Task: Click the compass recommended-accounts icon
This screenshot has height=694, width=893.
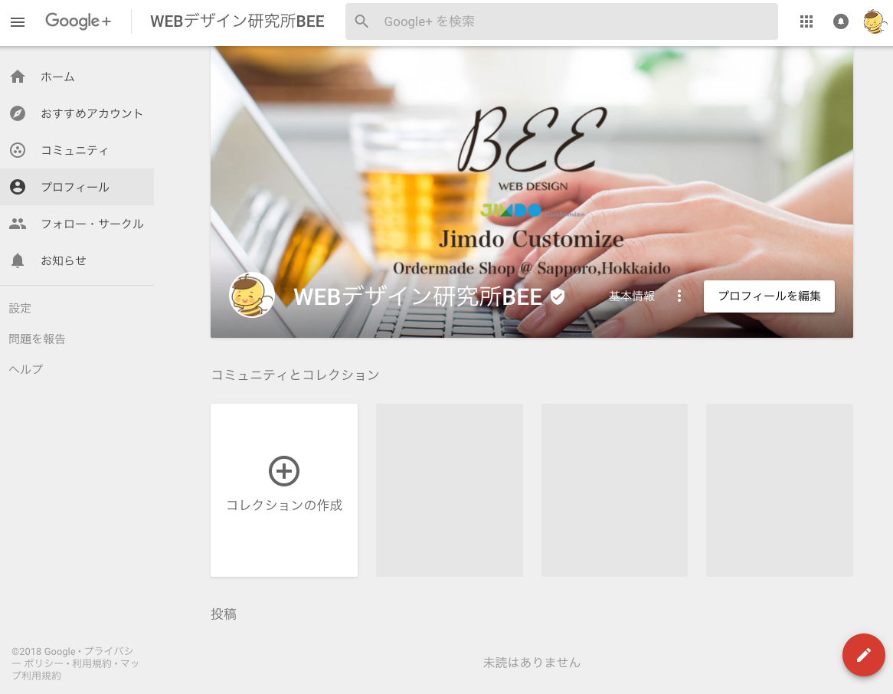Action: (x=18, y=113)
